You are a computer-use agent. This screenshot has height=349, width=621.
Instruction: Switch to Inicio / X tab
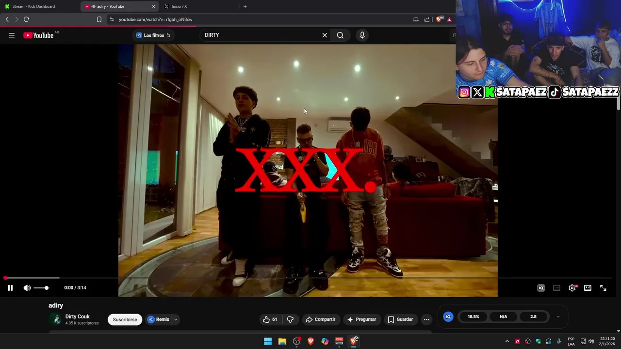(199, 6)
